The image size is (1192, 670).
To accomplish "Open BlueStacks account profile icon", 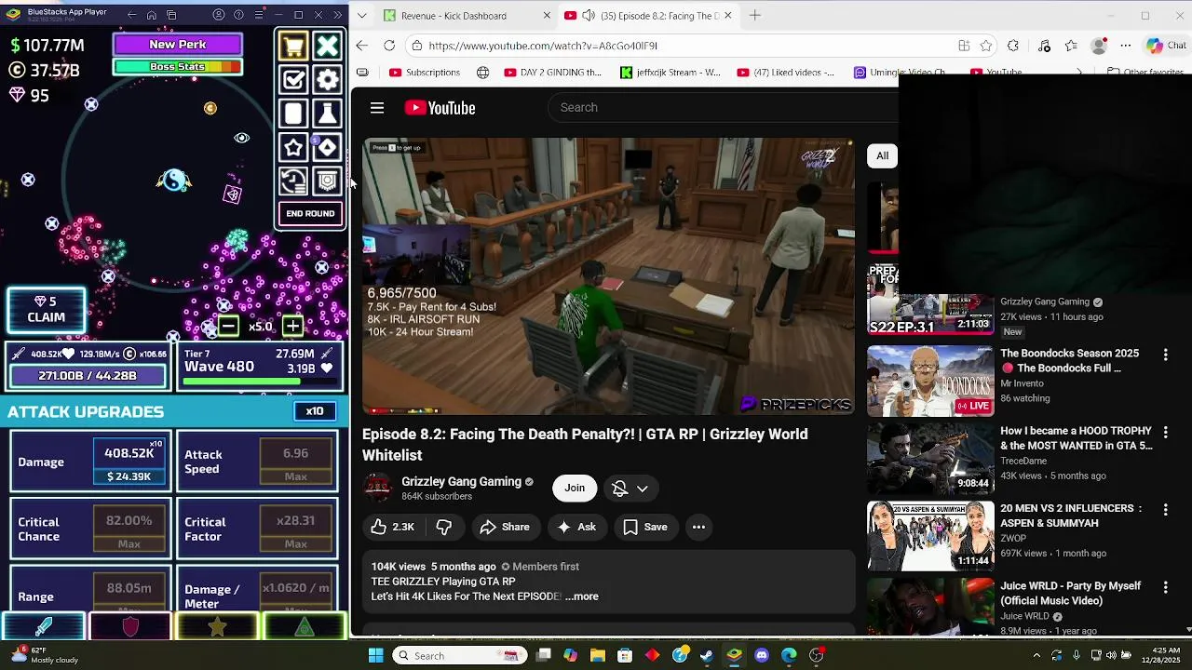I will coord(219,15).
